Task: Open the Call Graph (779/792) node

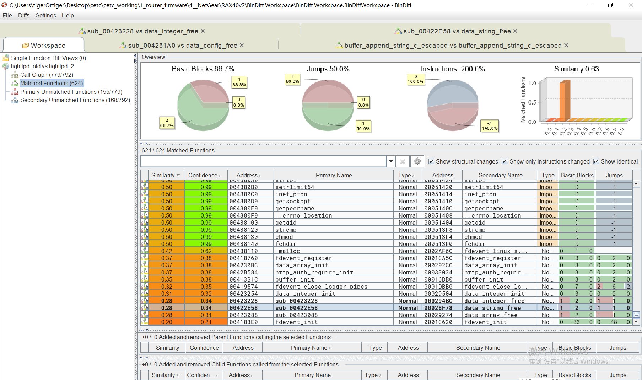Action: [x=47, y=75]
